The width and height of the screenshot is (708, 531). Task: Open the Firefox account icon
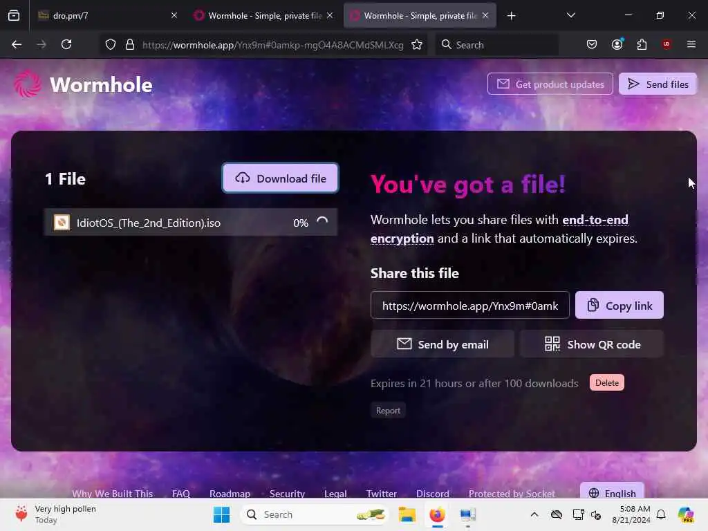(617, 44)
